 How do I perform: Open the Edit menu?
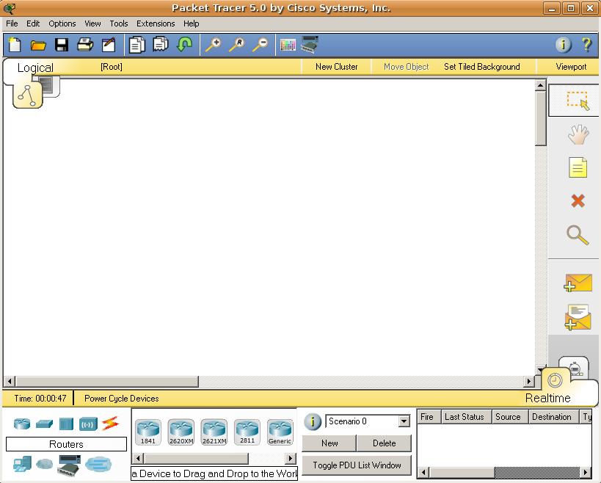click(x=33, y=23)
